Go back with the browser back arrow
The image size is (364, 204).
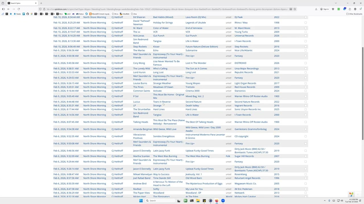(x=9, y=9)
